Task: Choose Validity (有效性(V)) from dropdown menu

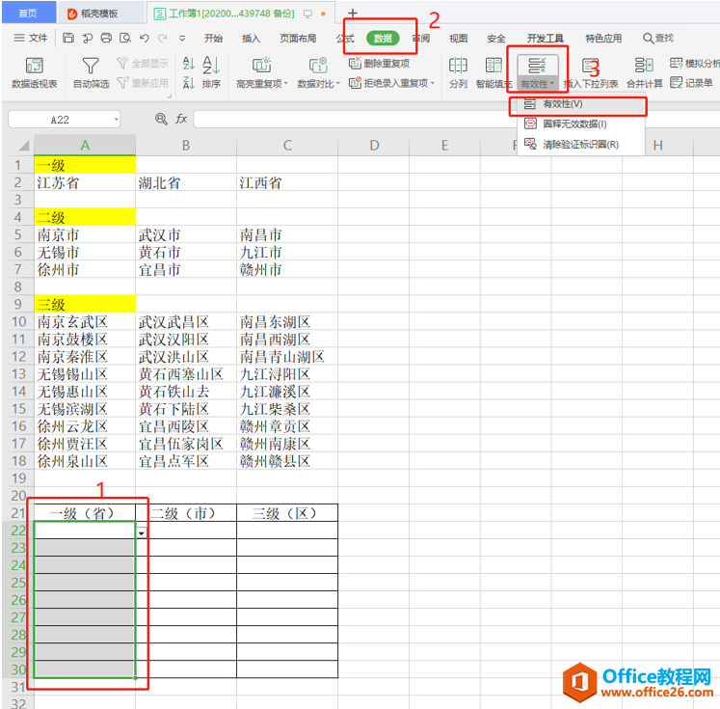Action: (x=581, y=104)
